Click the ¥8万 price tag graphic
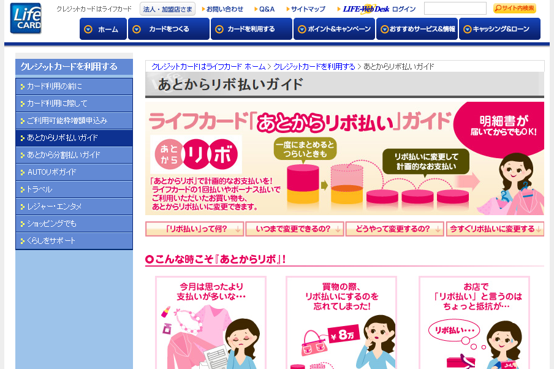 343,334
